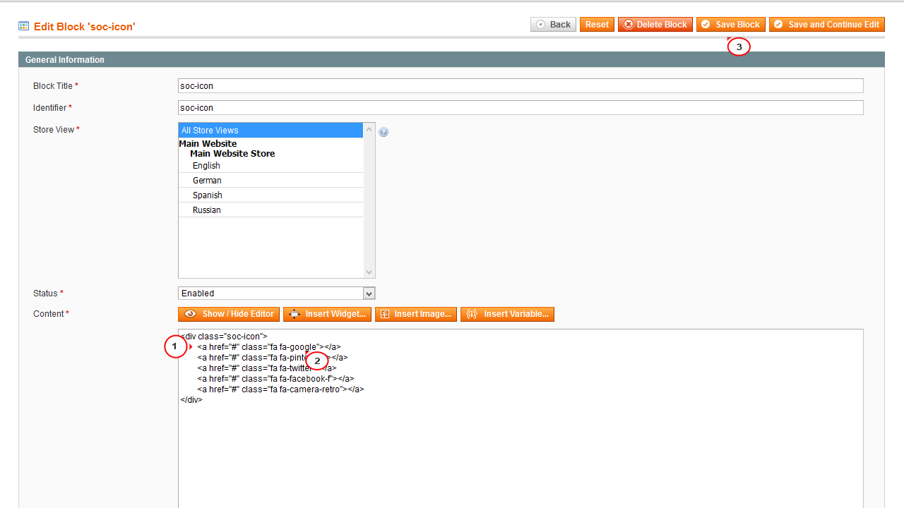Toggle the Show / Hide Editor
This screenshot has height=508, width=904.
[228, 314]
